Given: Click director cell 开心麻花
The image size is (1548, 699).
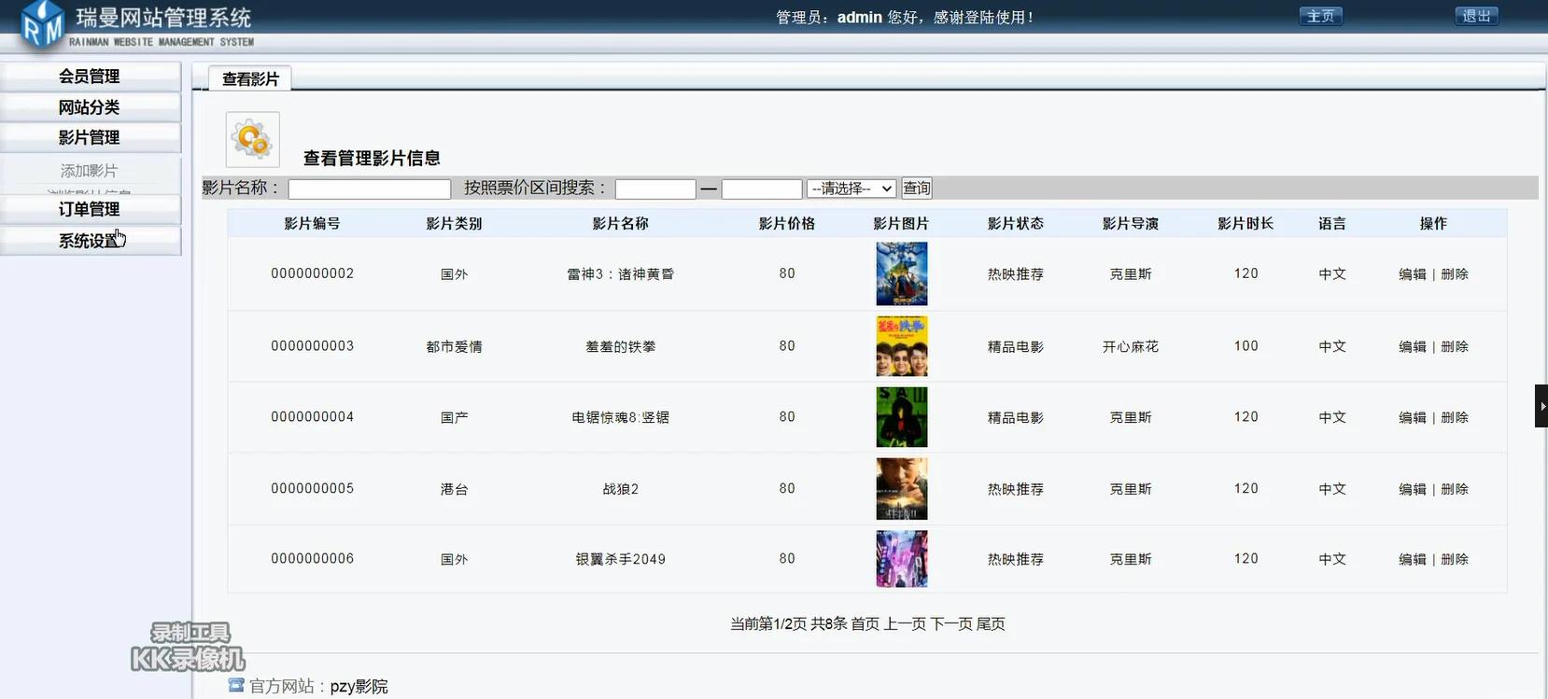Looking at the screenshot, I should (x=1131, y=346).
